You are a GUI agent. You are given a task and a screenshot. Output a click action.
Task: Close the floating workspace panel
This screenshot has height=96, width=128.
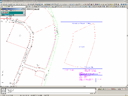[x=24, y=9]
